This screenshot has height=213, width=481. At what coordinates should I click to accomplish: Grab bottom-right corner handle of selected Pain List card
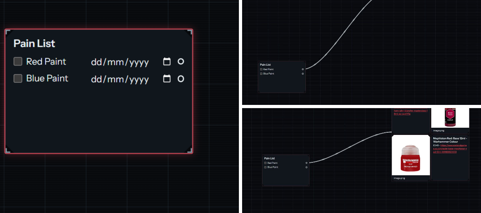tap(190, 150)
